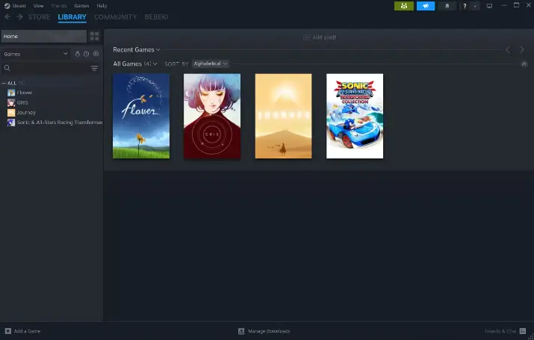Open the Help menu
This screenshot has height=340, width=534.
tap(102, 6)
